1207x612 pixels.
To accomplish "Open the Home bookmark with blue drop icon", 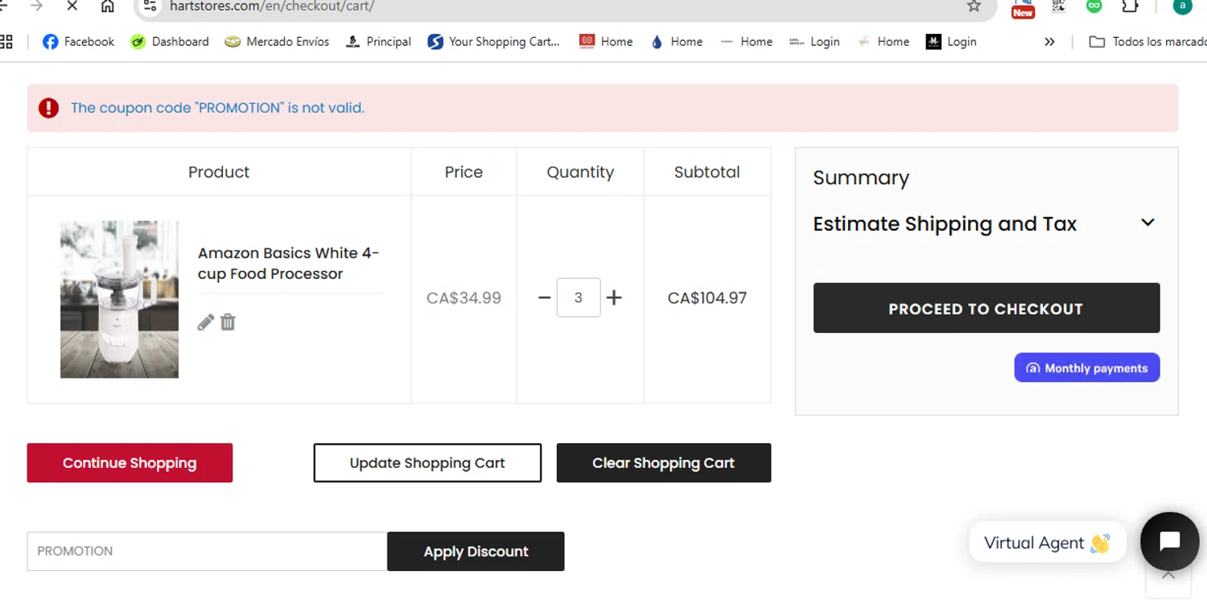I will pyautogui.click(x=676, y=42).
